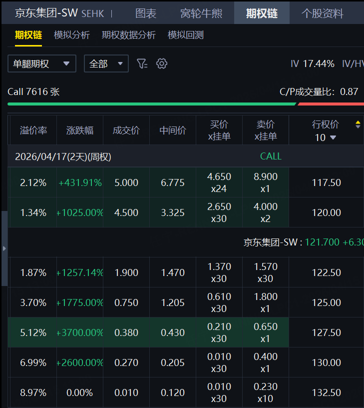
Task: Open the 全部 filter dropdown
Action: pos(106,63)
